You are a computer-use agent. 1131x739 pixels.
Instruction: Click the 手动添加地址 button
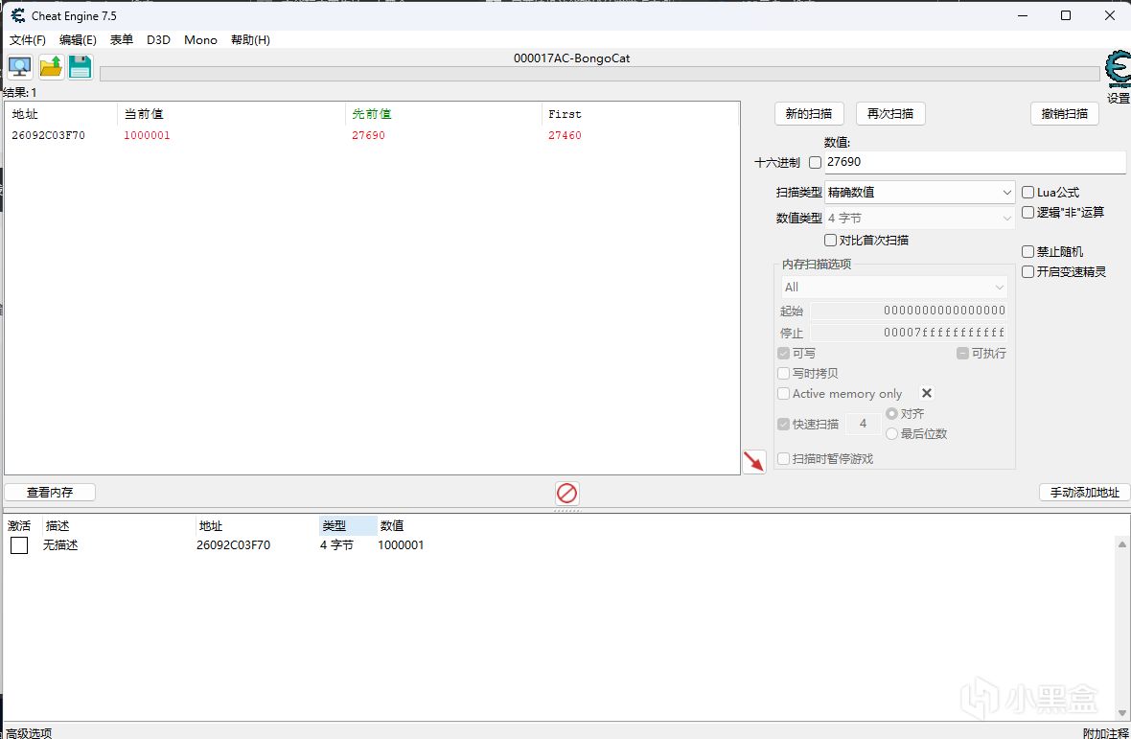point(1084,493)
